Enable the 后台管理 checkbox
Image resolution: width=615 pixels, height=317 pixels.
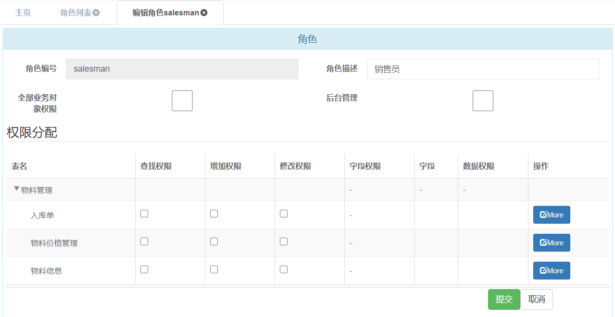point(483,101)
